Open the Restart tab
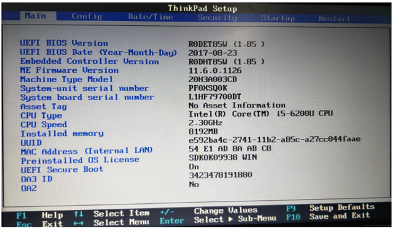The width and height of the screenshot is (395, 231). pos(335,19)
